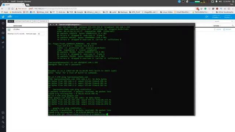The width and height of the screenshot is (235, 132).
Task: Open the #msp_chat bookmark
Action: point(43,12)
